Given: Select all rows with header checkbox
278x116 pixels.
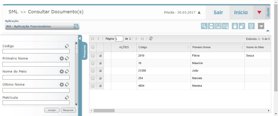Looking at the screenshot, I should coord(93,47).
